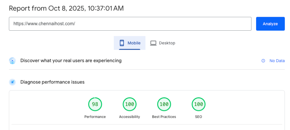This screenshot has width=290, height=130.
Task: Click the Accessibility score gauge showing 100
Action: pos(130,104)
